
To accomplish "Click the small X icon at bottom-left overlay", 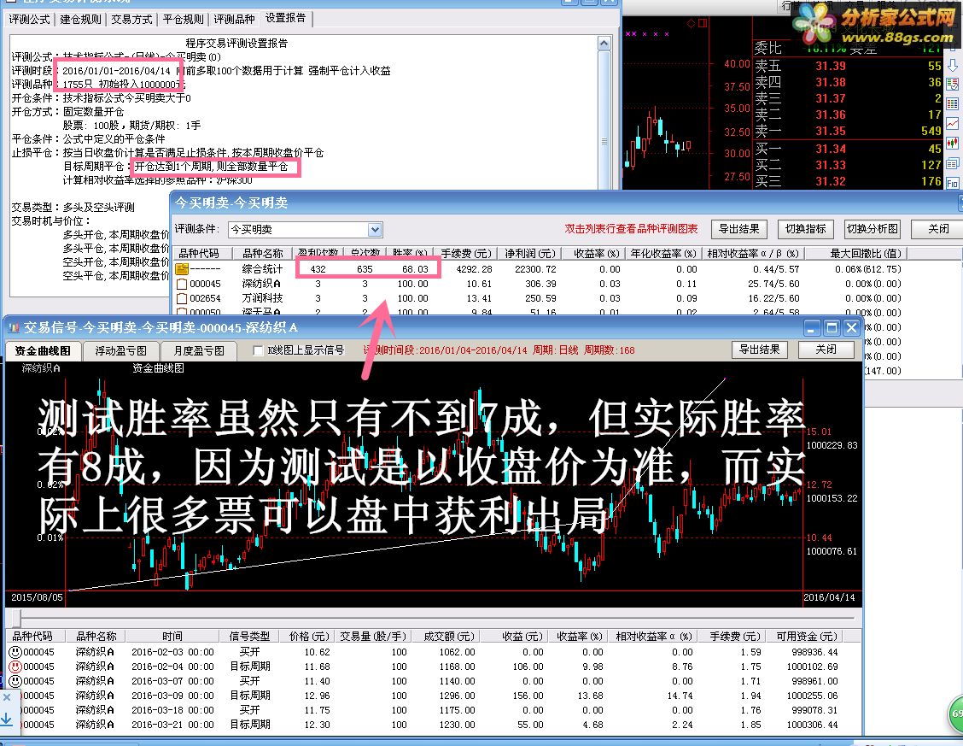I will click(x=6, y=697).
